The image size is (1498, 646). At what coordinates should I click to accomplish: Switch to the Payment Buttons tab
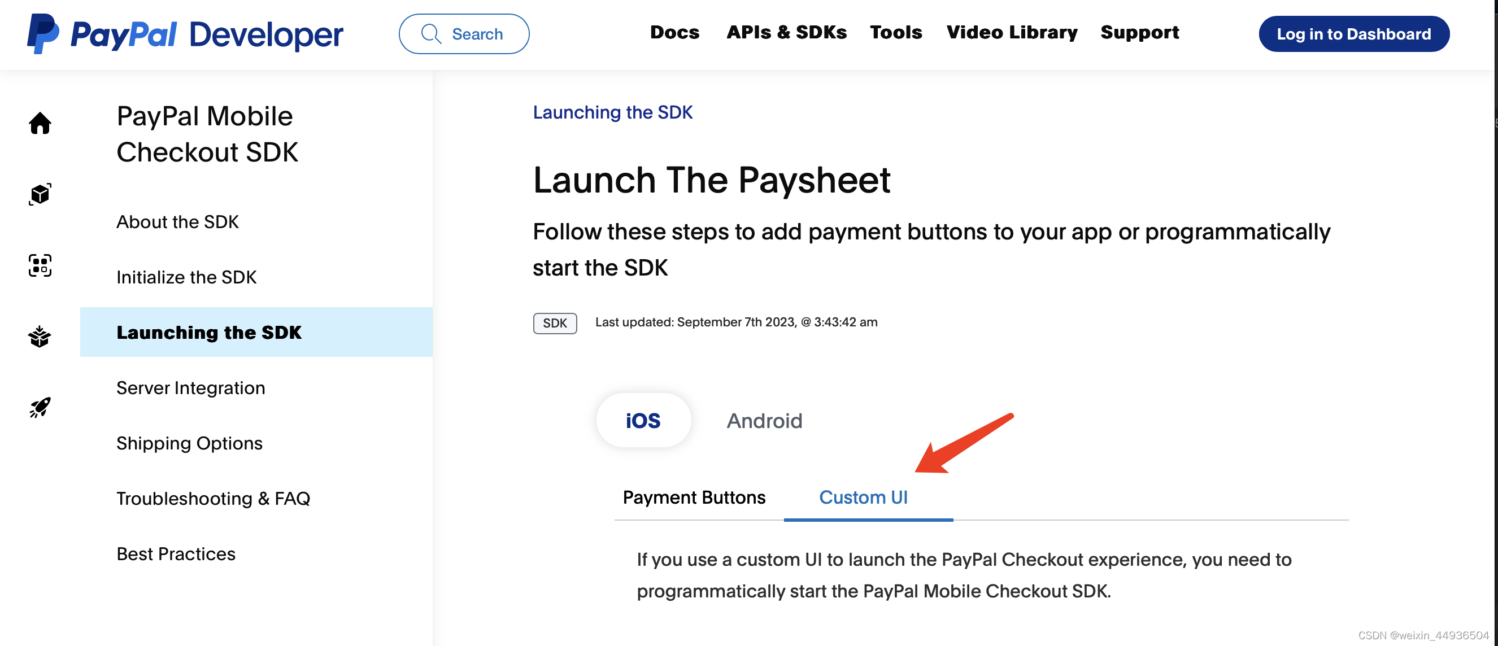(x=694, y=497)
